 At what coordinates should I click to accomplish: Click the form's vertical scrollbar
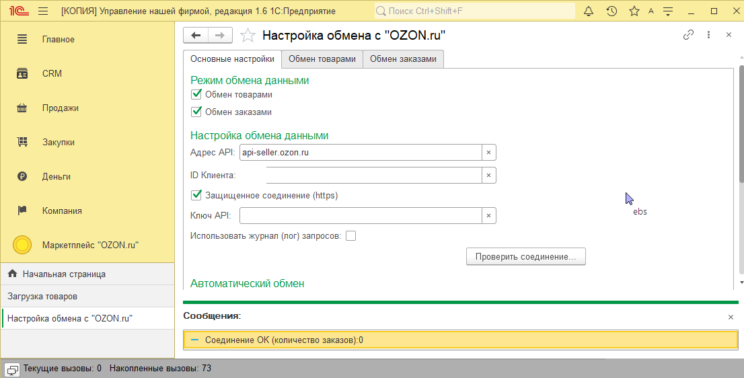[741, 123]
